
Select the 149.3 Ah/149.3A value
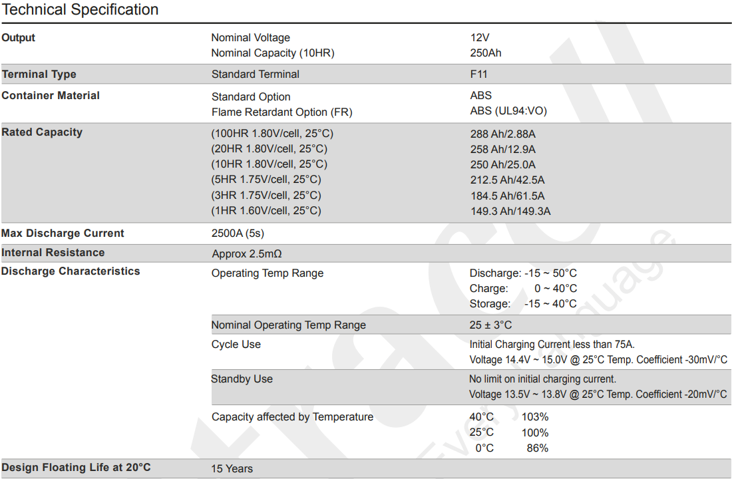pyautogui.click(x=510, y=212)
